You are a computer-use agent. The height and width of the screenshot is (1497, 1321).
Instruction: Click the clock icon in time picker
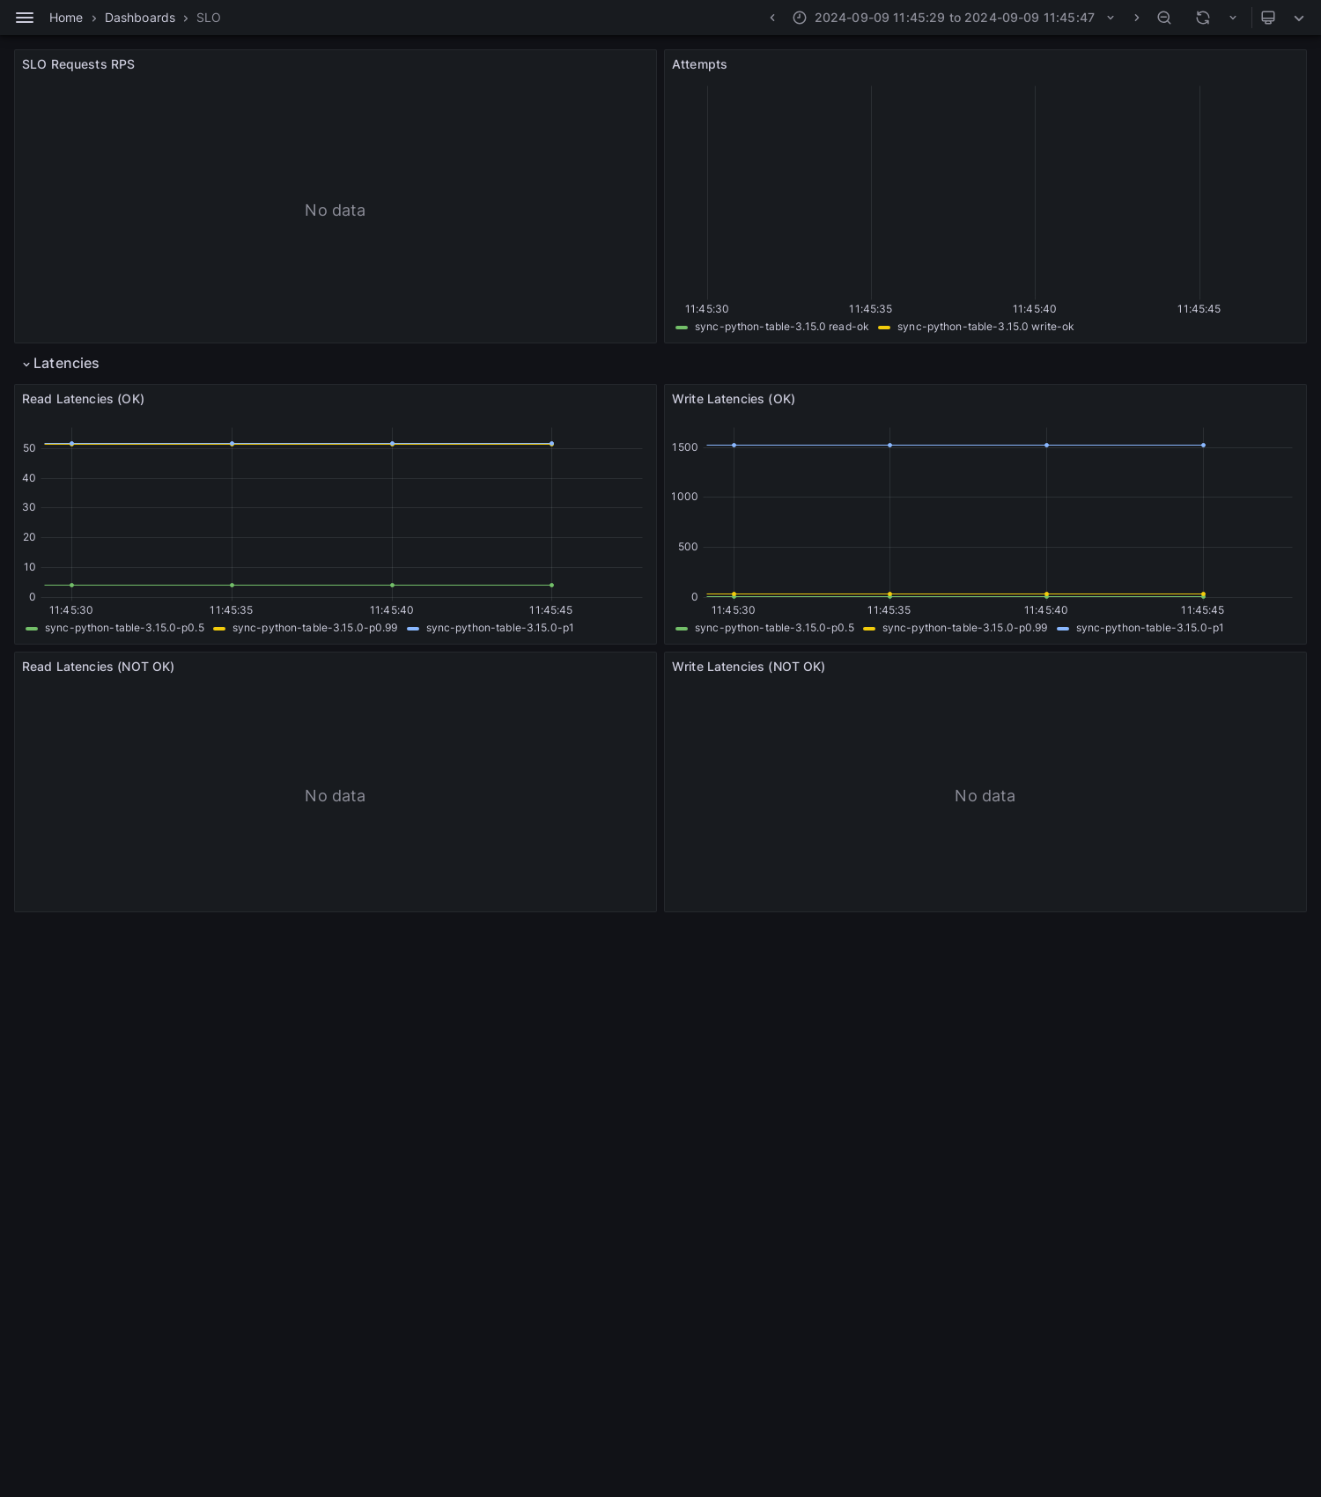800,18
